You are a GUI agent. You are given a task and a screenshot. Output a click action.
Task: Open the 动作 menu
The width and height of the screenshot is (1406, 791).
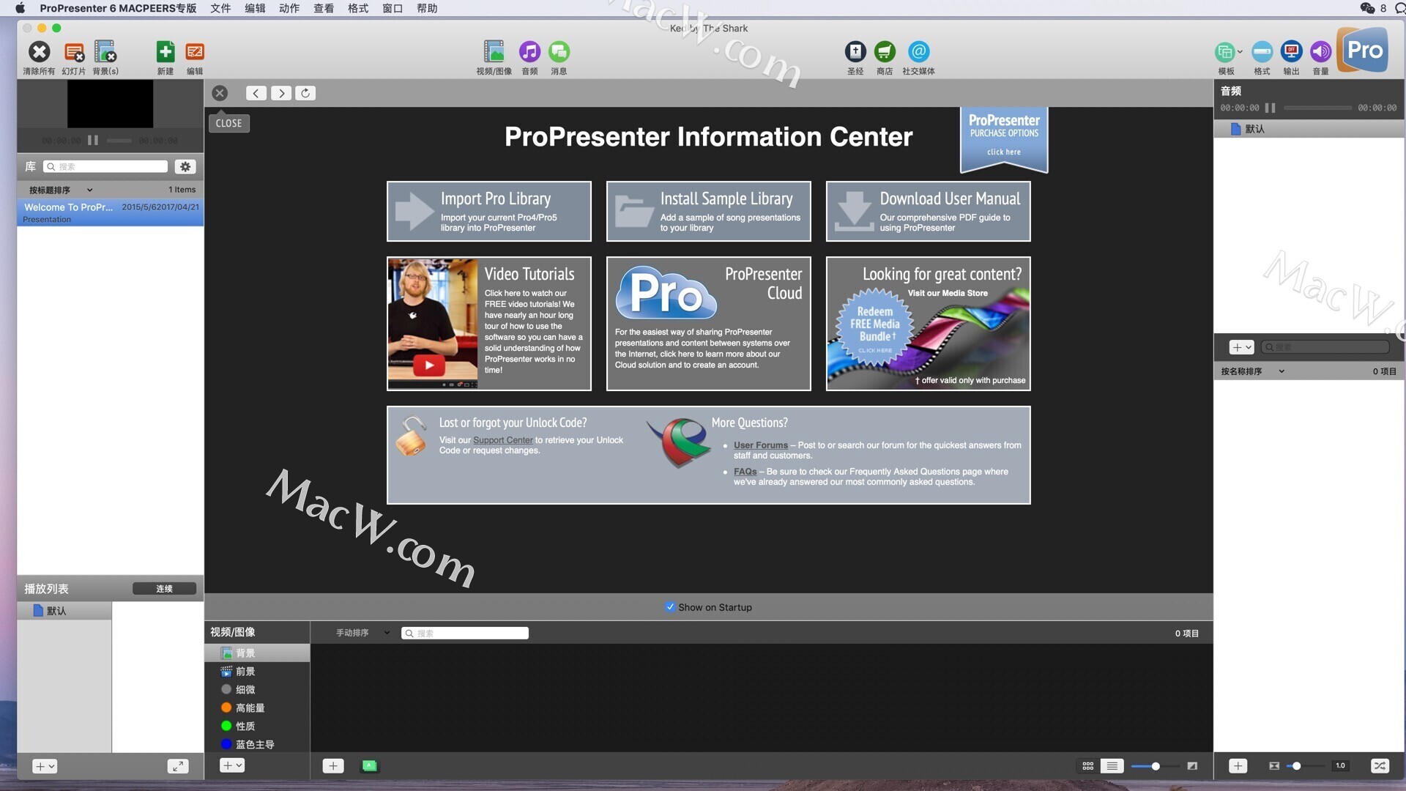pos(289,8)
